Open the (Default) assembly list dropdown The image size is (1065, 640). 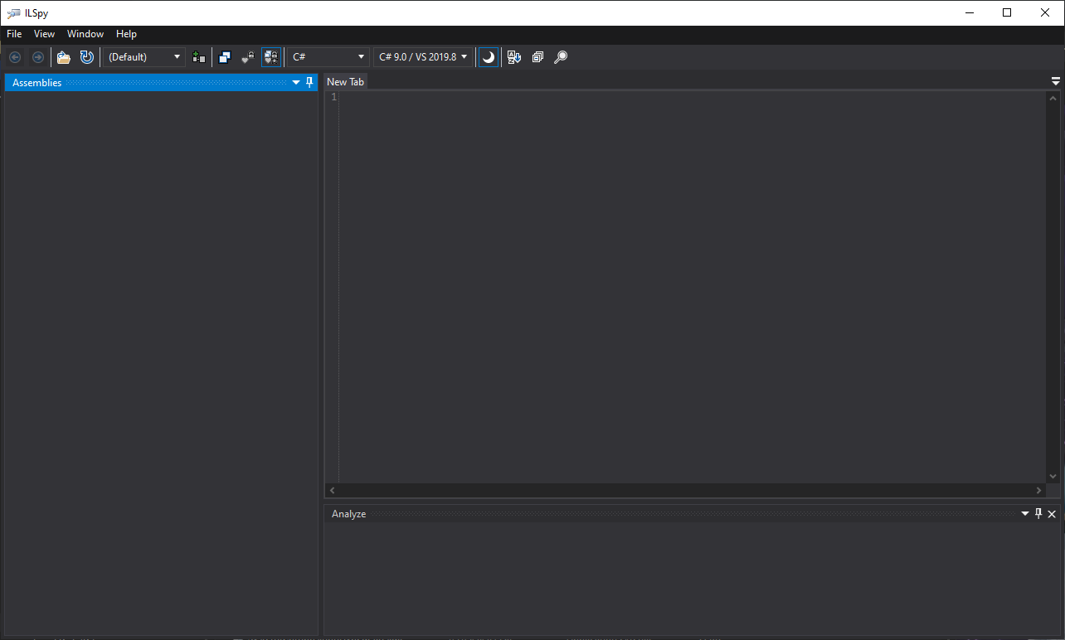point(144,57)
